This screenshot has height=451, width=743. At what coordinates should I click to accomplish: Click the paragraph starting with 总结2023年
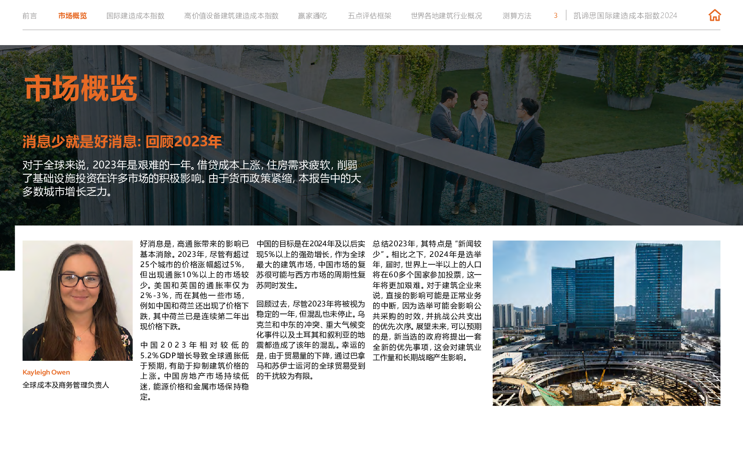[427, 300]
